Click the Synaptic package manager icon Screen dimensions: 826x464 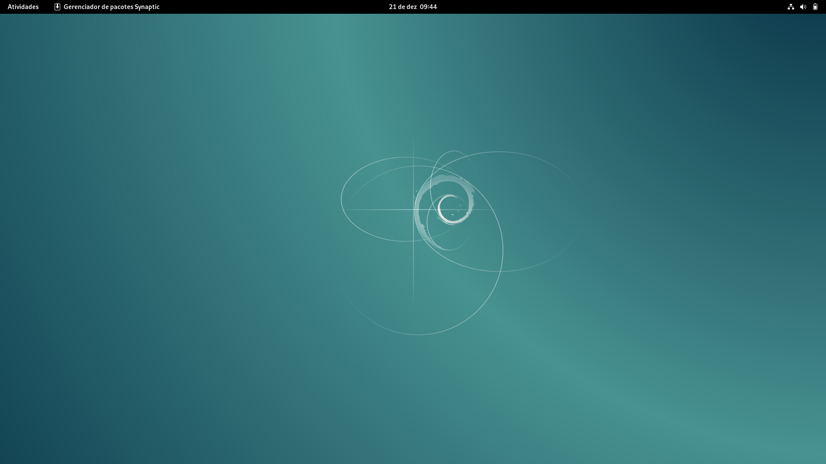point(57,7)
